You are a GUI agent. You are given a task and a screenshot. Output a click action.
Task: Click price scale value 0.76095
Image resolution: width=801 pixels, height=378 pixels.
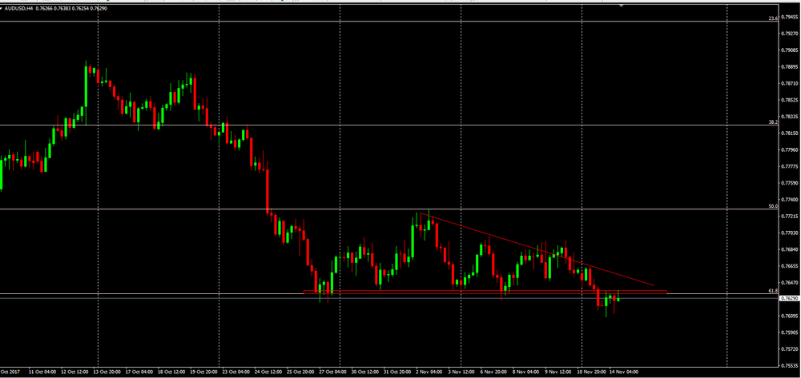(x=790, y=316)
